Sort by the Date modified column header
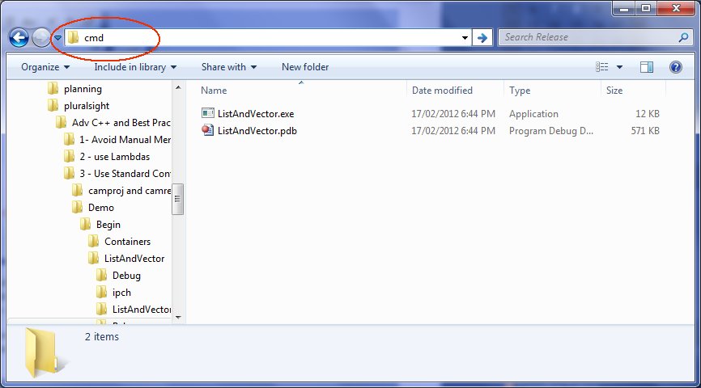The width and height of the screenshot is (701, 388). pos(442,91)
